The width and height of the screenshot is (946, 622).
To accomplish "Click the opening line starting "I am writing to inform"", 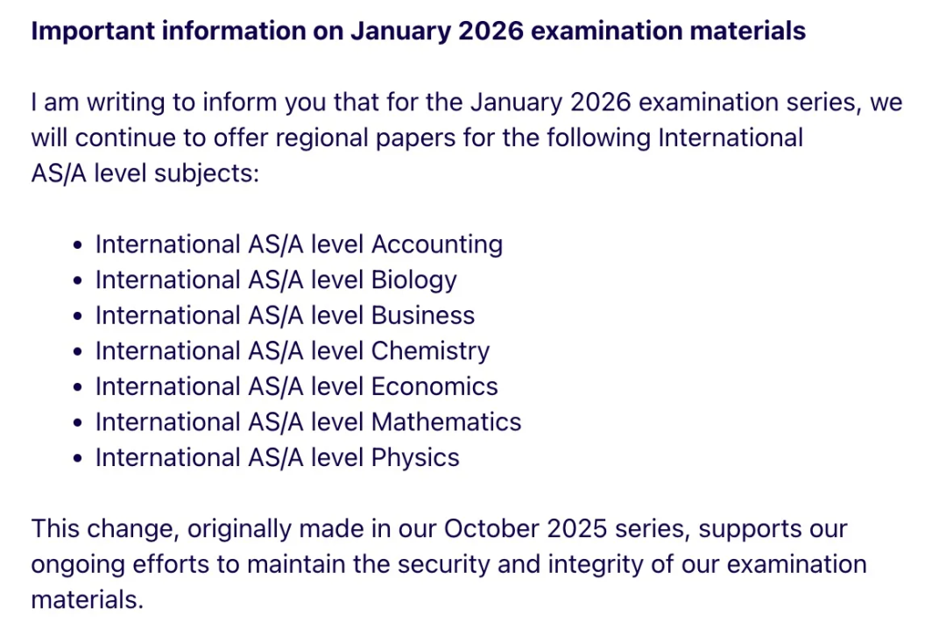I will pyautogui.click(x=466, y=102).
